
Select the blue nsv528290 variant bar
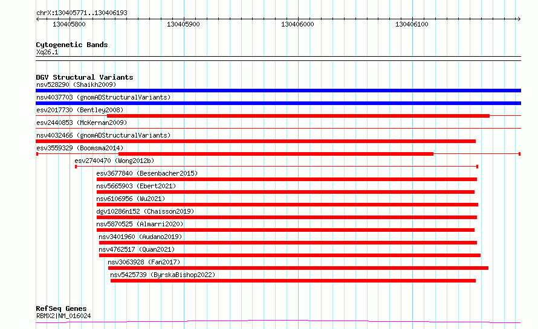(x=278, y=91)
